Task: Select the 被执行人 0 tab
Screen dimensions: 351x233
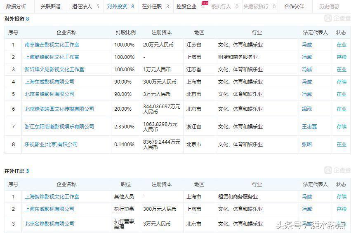Action: point(225,7)
